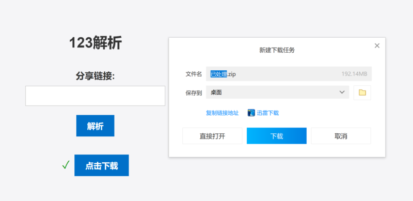
Task: Click the 文件名 label
Action: [x=194, y=74]
